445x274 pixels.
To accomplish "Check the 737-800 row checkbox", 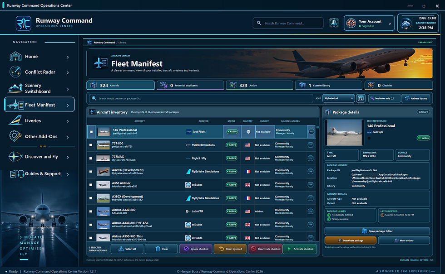I will pyautogui.click(x=91, y=145).
